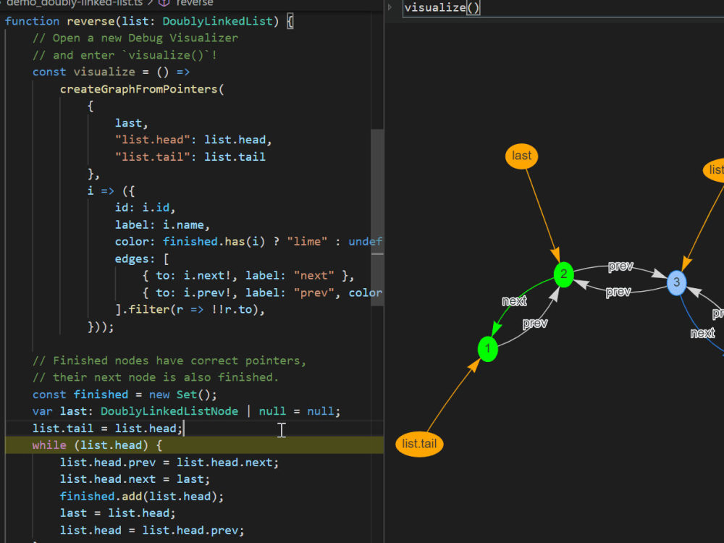
Task: Select the orange 'last' graph node
Action: [521, 156]
